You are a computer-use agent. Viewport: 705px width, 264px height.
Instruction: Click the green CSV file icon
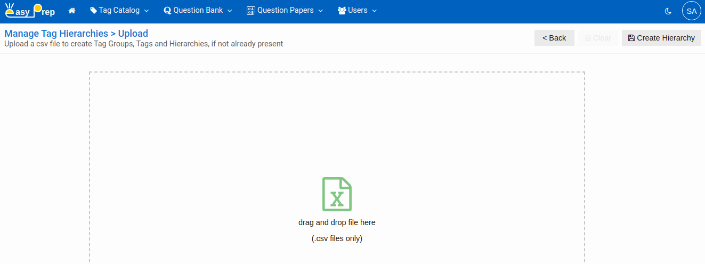pyautogui.click(x=337, y=194)
